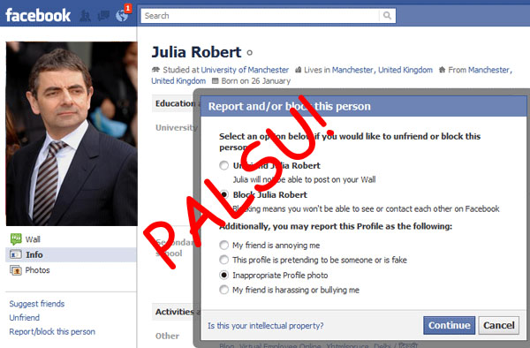This screenshot has width=530, height=348.
Task: Click the Wall speech bubble icon
Action: (x=16, y=238)
